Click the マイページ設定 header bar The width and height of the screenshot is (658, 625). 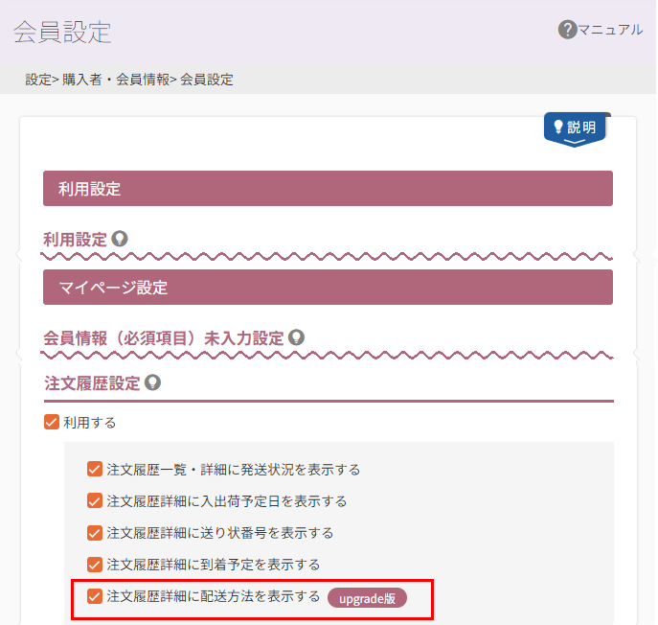tap(328, 287)
